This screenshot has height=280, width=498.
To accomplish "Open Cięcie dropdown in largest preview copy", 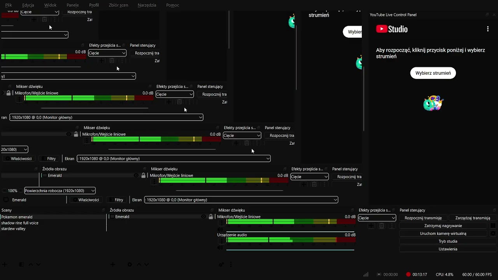I will pos(309,177).
